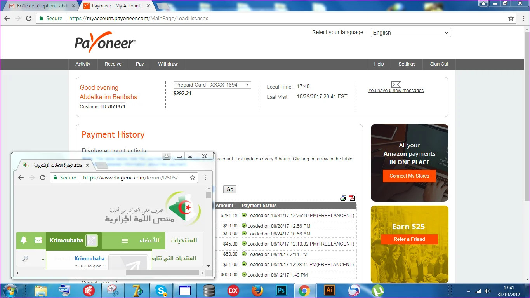Open the new messages envelope icon
The height and width of the screenshot is (298, 530).
pyautogui.click(x=396, y=84)
